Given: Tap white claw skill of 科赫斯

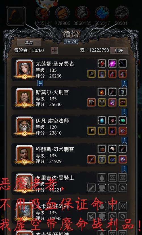Looking at the screenshot, I should pyautogui.click(x=112, y=149).
